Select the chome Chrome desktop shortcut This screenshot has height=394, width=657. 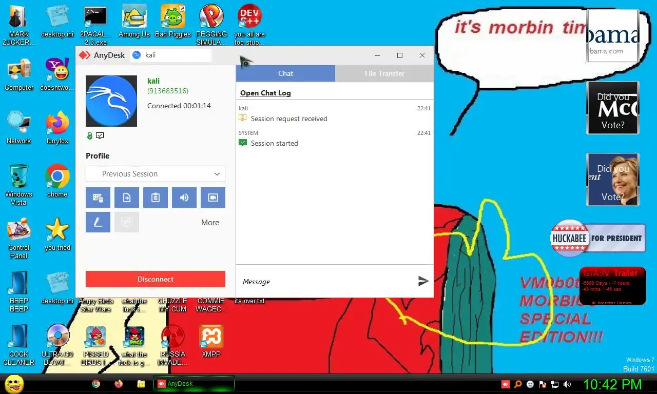tap(57, 182)
